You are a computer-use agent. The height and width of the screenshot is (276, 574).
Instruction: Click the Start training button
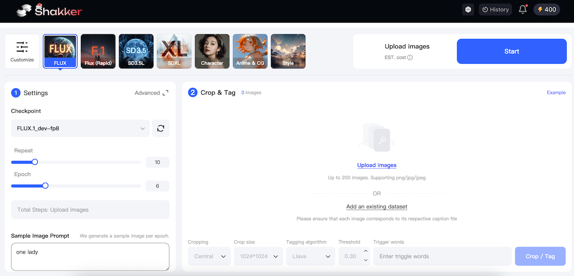click(x=511, y=51)
